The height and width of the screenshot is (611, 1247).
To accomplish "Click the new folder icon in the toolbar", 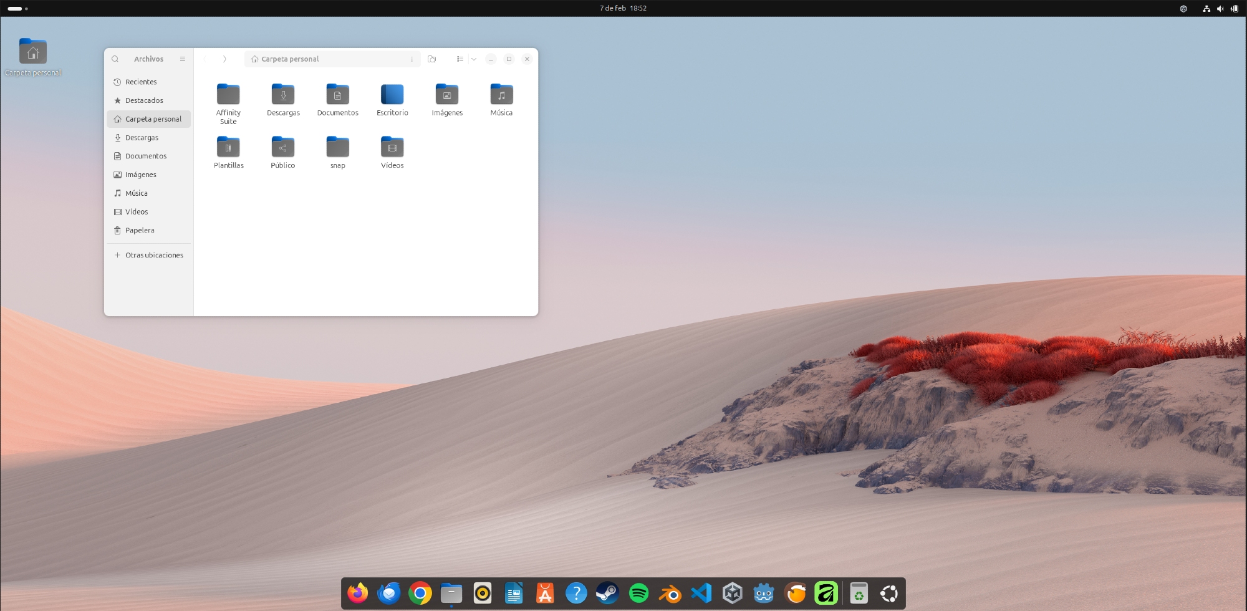I will tap(432, 59).
